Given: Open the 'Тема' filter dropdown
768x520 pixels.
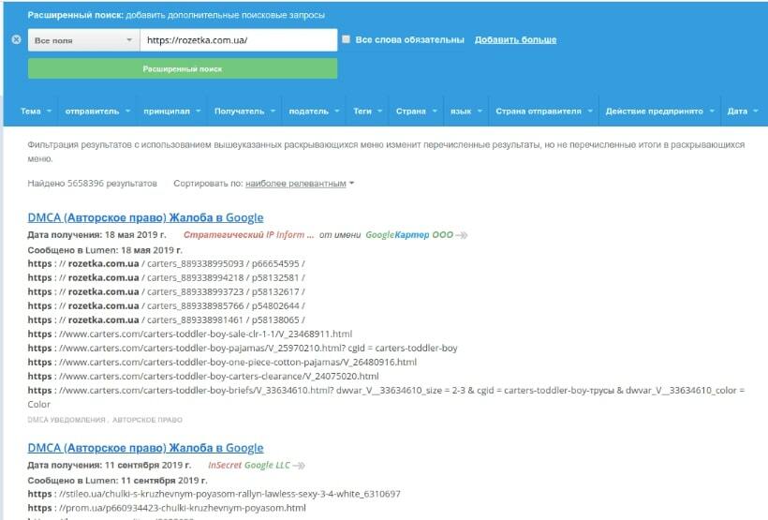Looking at the screenshot, I should (36, 111).
